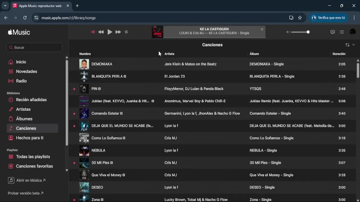This screenshot has height=202, width=360.
Task: Open Hechos para ti section
Action: (29, 138)
